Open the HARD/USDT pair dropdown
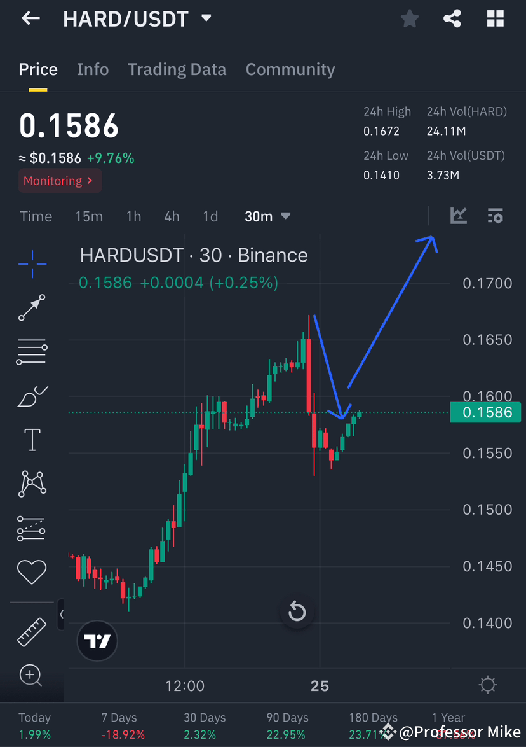This screenshot has width=526, height=747. pyautogui.click(x=206, y=18)
